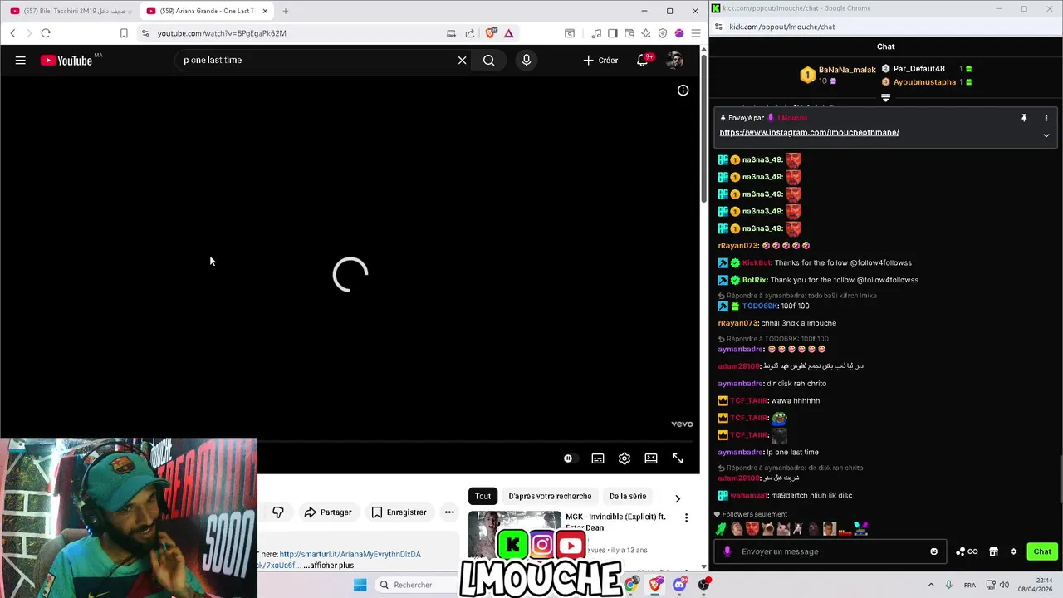This screenshot has height=598, width=1063.
Task: Collapse the chat leaderboard handle
Action: pyautogui.click(x=885, y=98)
